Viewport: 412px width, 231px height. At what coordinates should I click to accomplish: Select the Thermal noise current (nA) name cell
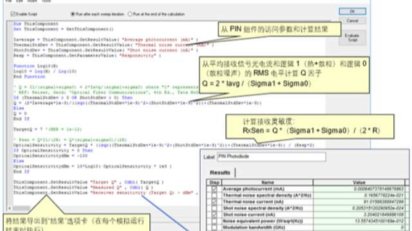pyautogui.click(x=268, y=201)
